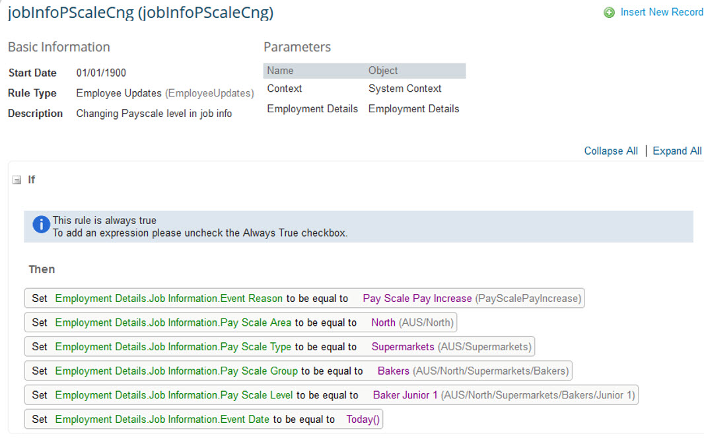Click the If label

click(32, 180)
